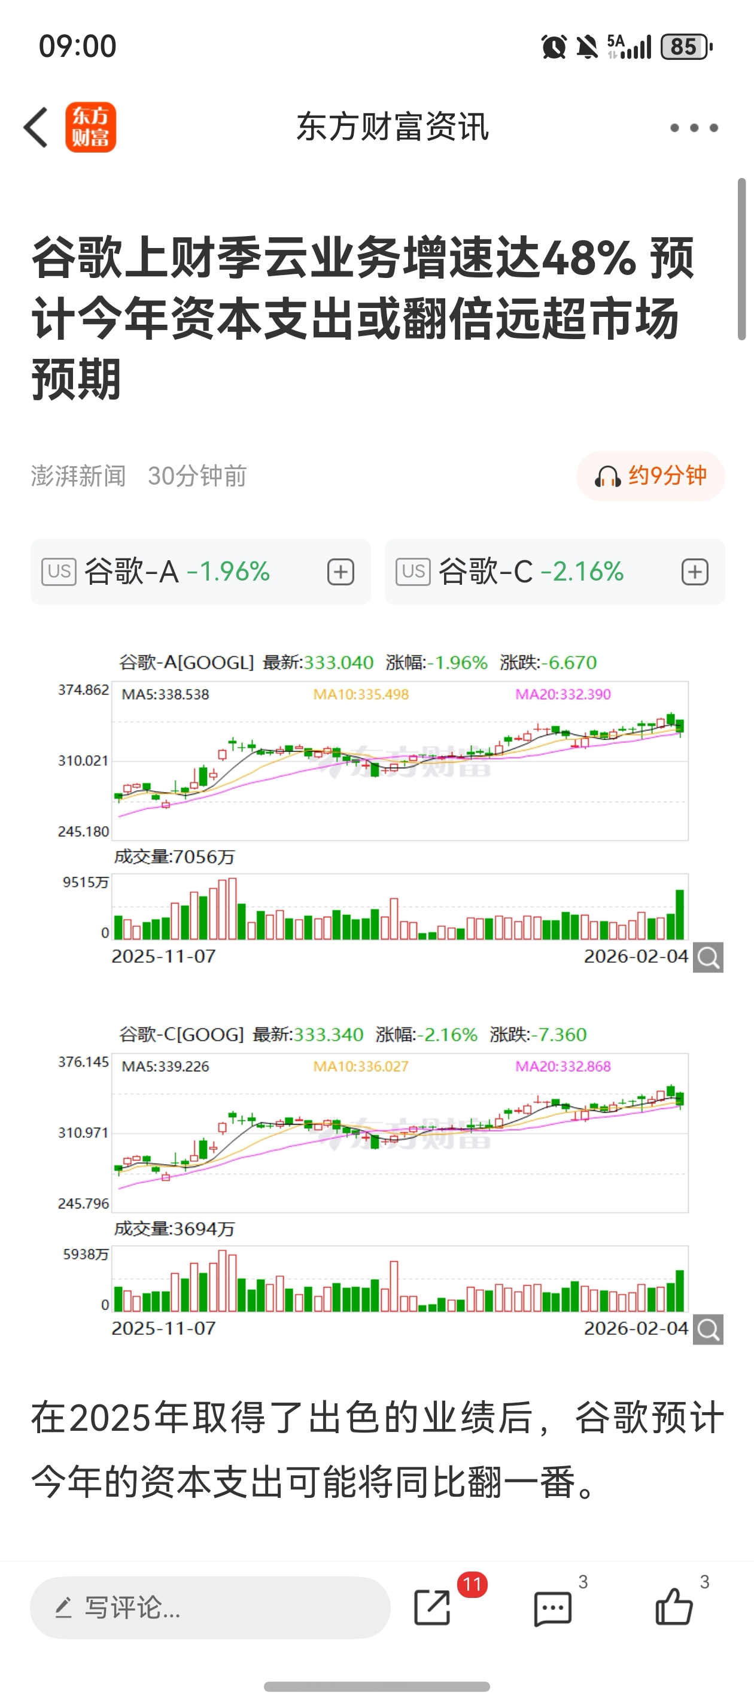Tap the MA10:335.498 indicator label
754x1704 pixels.
(361, 694)
